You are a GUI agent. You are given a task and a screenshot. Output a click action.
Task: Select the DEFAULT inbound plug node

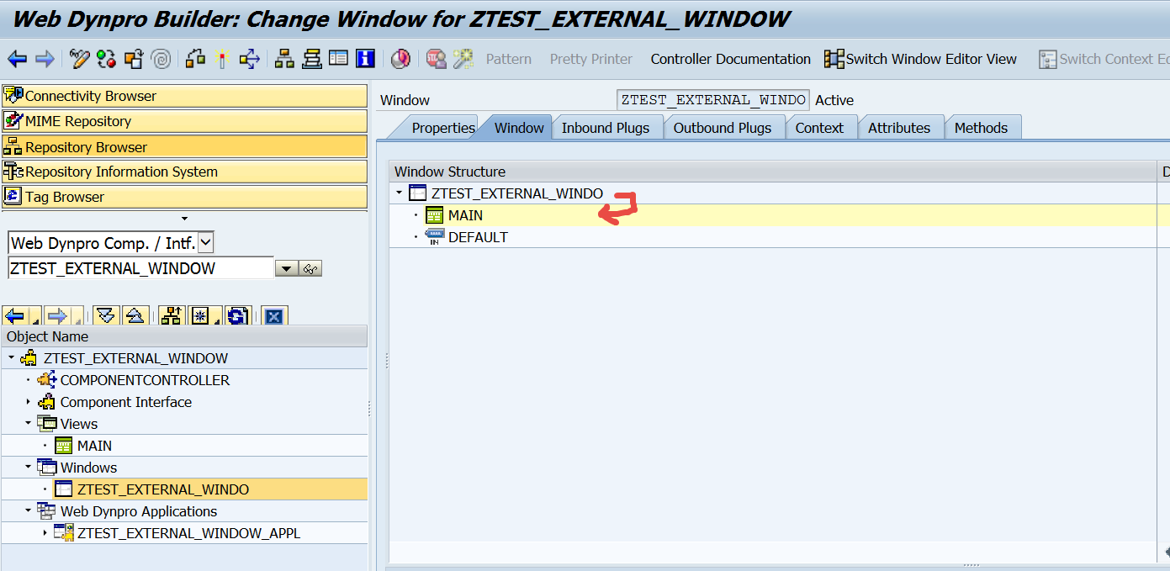pos(479,237)
